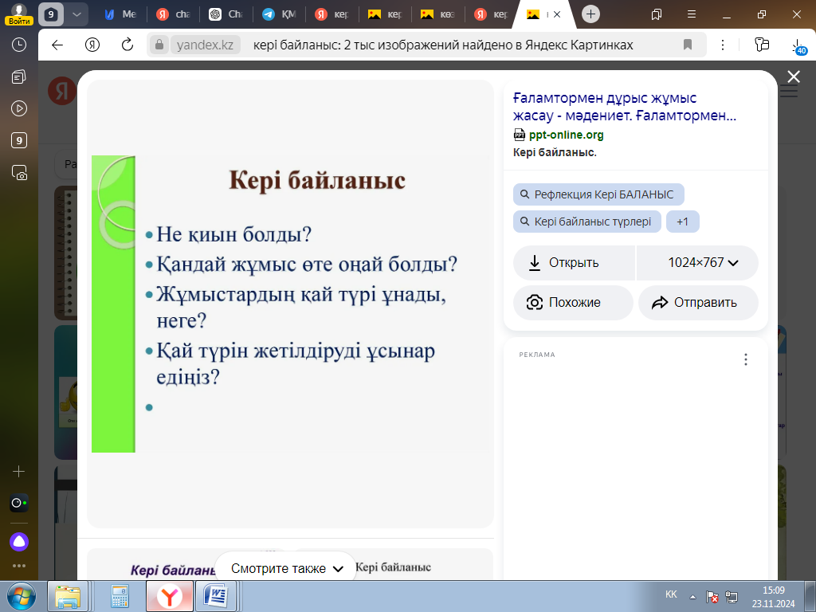Switch to the ChatGPT browser tab
This screenshot has height=612, width=816.
(226, 14)
